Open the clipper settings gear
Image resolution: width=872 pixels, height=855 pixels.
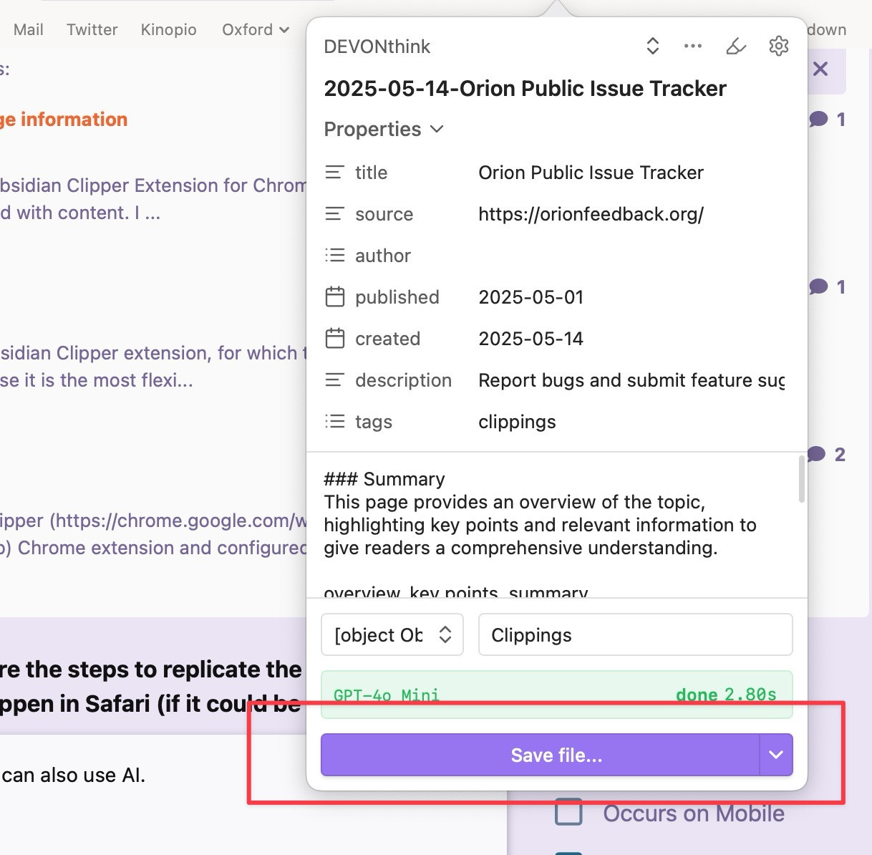click(x=778, y=47)
